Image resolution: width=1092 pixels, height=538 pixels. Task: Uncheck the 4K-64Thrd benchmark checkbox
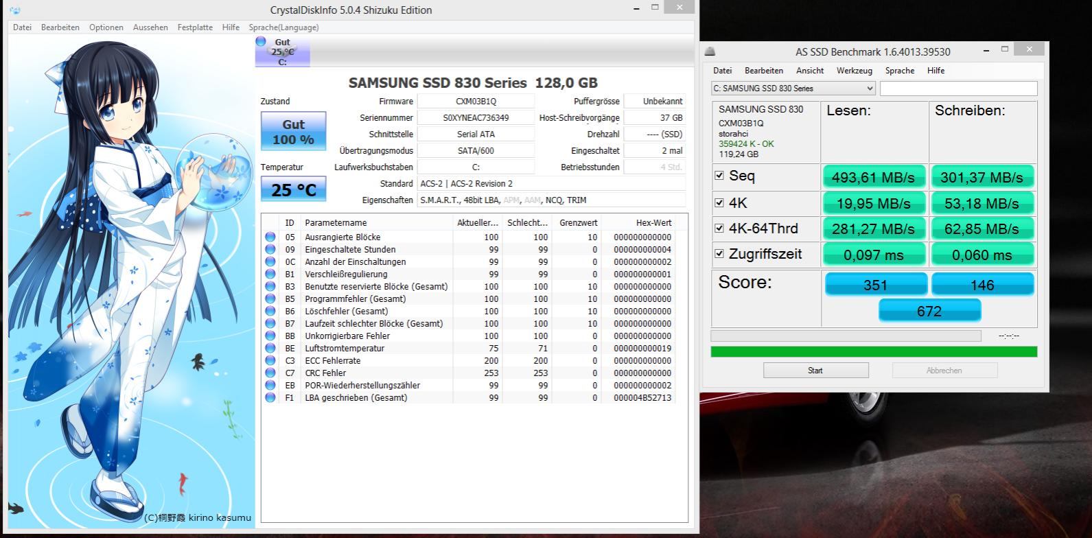click(x=719, y=228)
